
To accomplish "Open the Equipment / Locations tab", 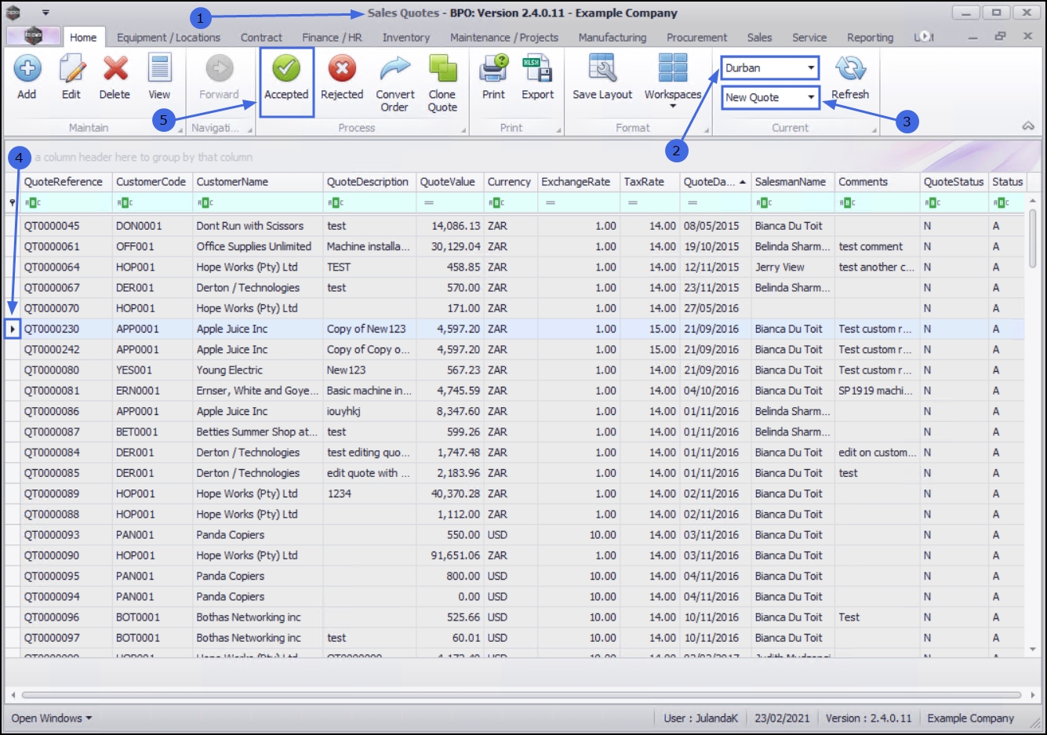I will 169,37.
